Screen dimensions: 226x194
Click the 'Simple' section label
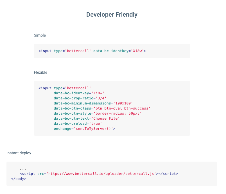(x=40, y=35)
